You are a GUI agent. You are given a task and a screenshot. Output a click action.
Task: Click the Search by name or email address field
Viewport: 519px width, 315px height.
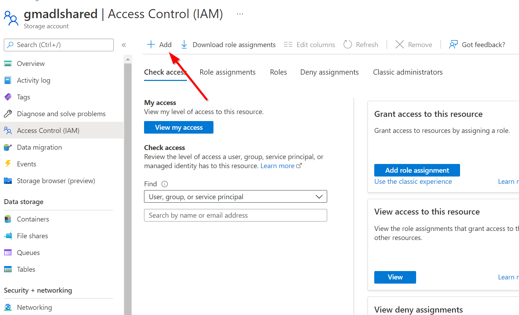point(235,215)
